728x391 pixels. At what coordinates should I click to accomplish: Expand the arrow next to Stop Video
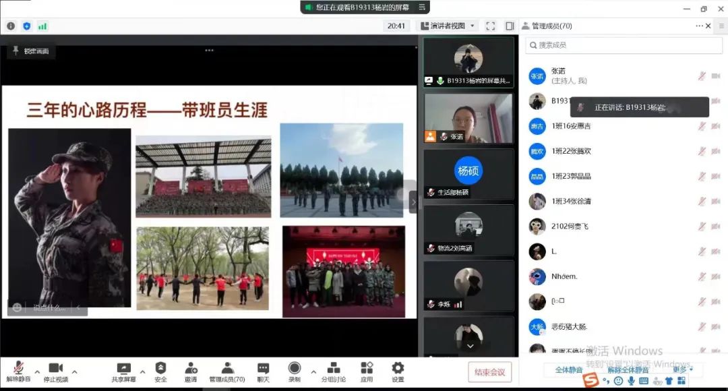point(74,371)
